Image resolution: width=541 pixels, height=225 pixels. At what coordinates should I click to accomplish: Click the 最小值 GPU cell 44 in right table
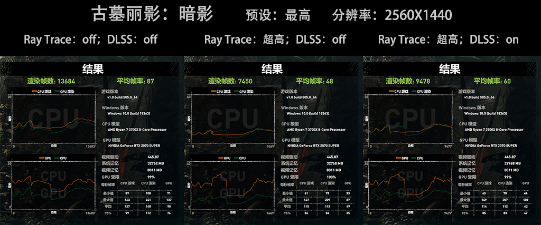tap(526, 194)
